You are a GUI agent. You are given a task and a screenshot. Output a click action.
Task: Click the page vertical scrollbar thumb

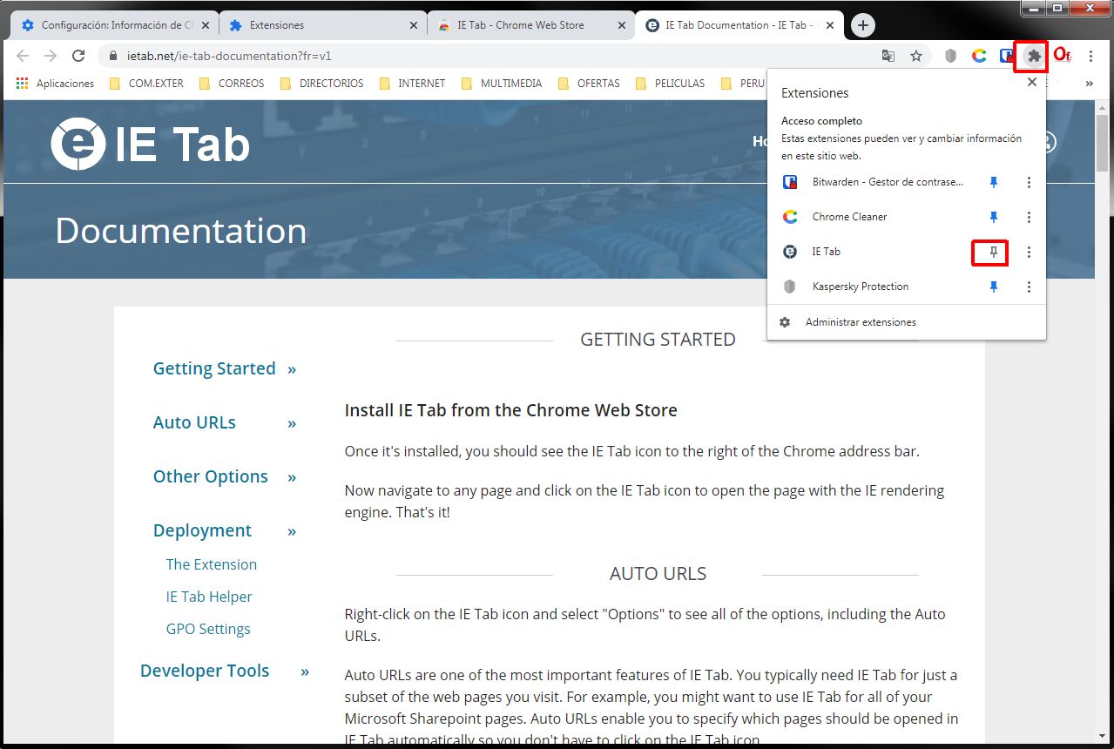pos(1103,144)
